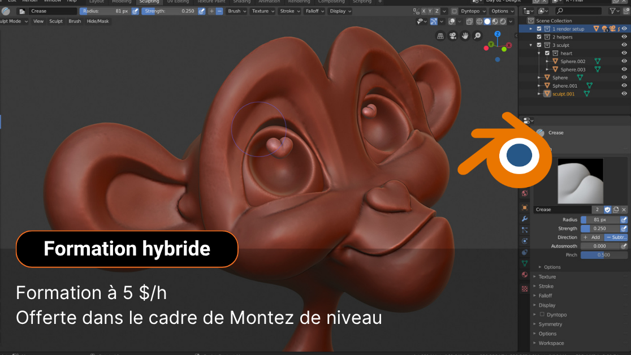Open Modifier properties wrench tab
631x355 pixels.
(525, 219)
